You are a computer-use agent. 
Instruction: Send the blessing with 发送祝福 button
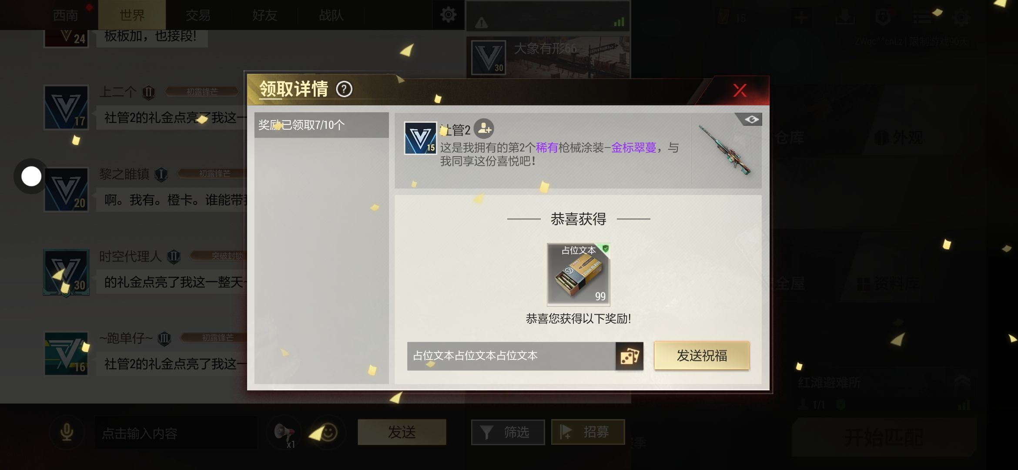coord(702,356)
